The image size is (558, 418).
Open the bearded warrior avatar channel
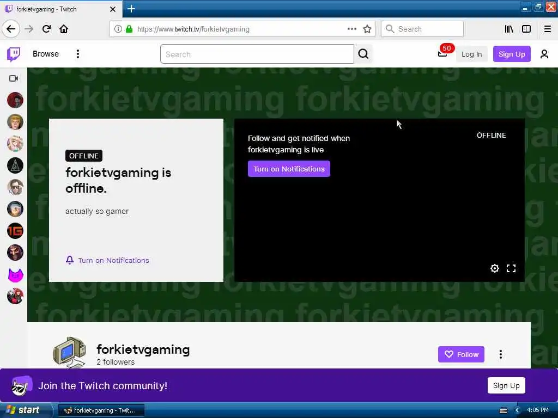15,253
